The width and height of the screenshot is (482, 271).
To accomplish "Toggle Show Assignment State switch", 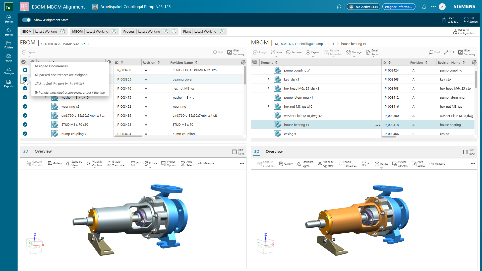I will pyautogui.click(x=26, y=20).
